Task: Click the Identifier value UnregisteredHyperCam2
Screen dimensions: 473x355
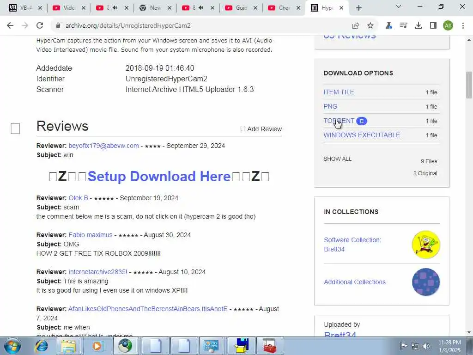Action: click(x=166, y=79)
